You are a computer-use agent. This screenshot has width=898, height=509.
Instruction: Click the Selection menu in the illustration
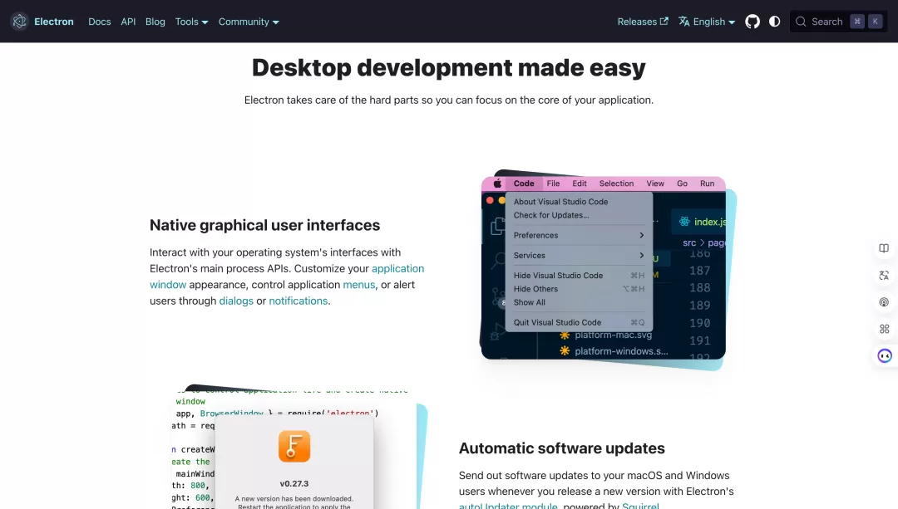point(616,184)
